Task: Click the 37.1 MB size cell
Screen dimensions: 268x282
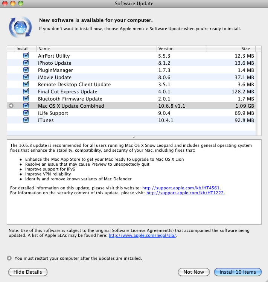Action: (x=244, y=77)
